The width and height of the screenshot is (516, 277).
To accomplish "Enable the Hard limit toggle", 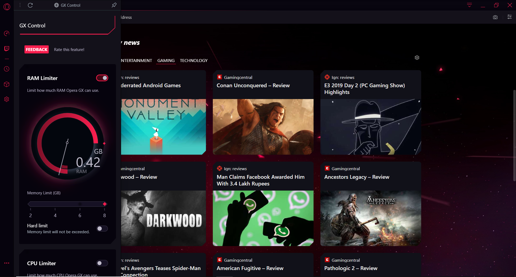I will tap(102, 228).
